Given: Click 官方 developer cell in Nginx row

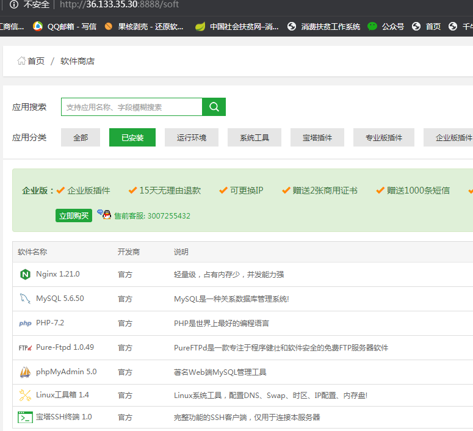Looking at the screenshot, I should (x=125, y=274).
